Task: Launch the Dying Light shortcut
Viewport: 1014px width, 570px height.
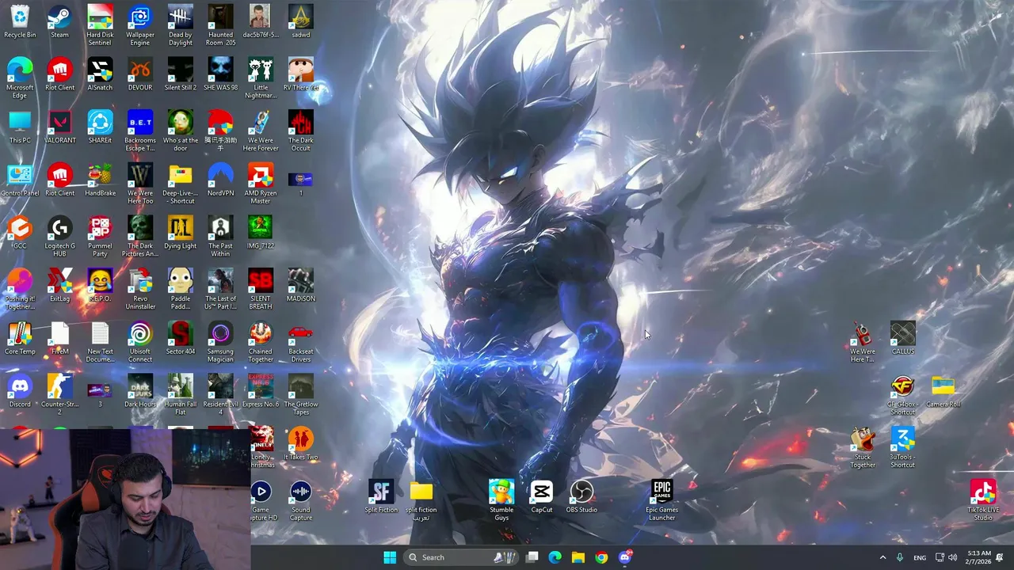Action: 181,232
